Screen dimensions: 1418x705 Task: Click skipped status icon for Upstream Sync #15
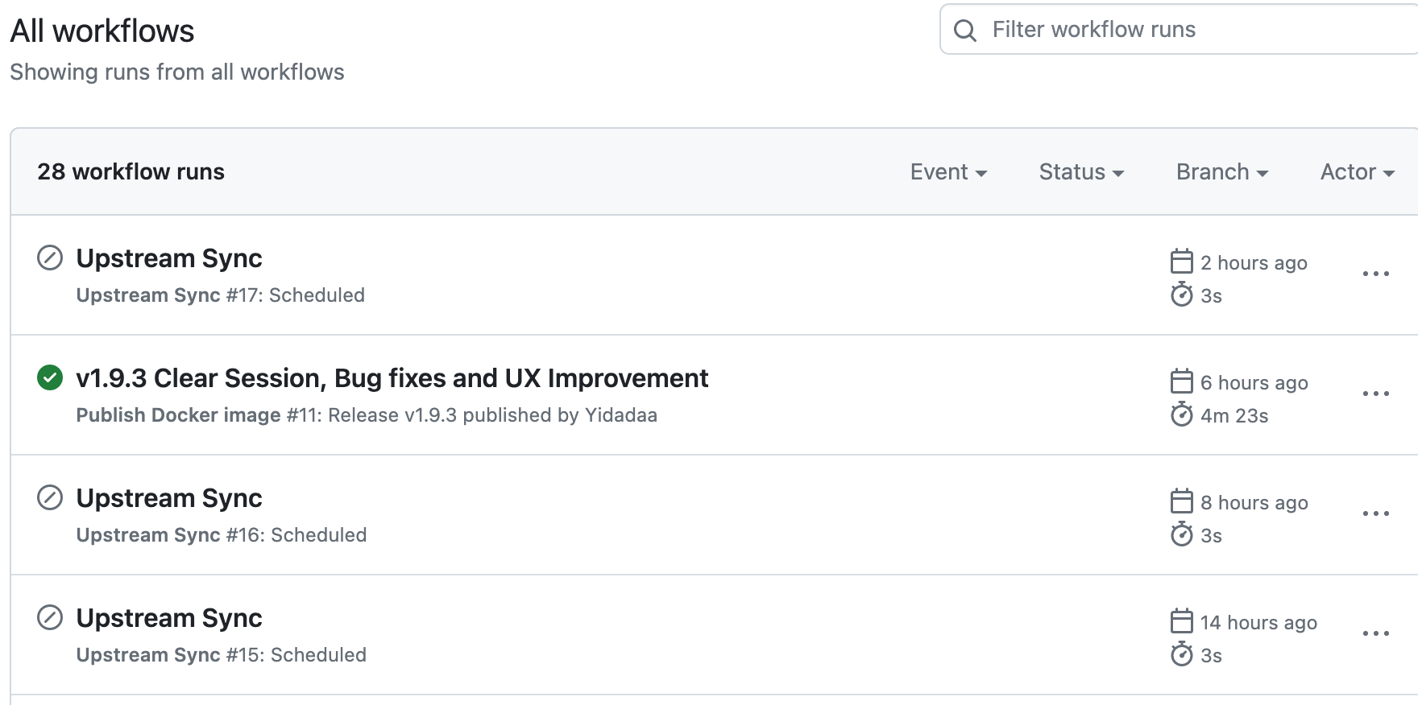pyautogui.click(x=50, y=618)
